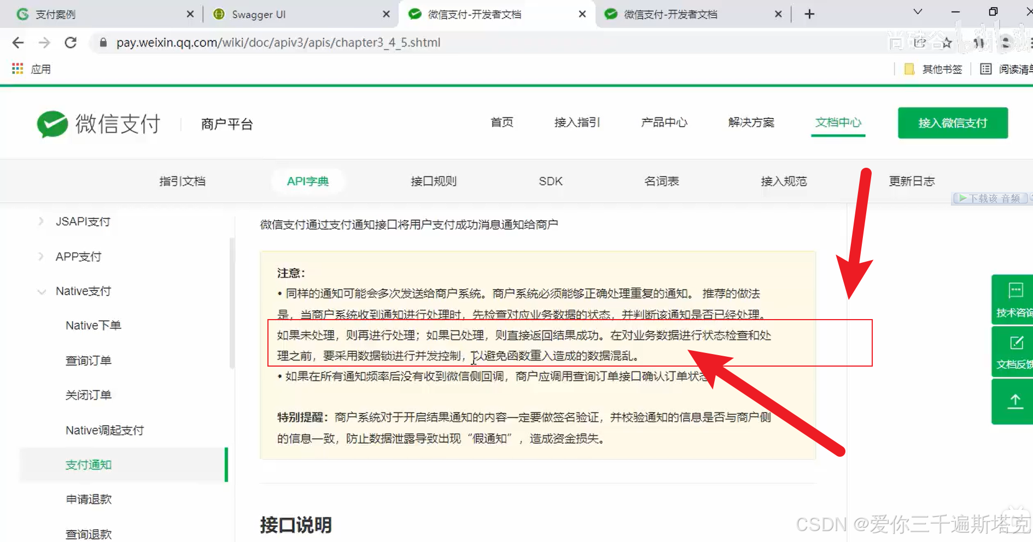The height and width of the screenshot is (542, 1033).
Task: Open 文档中心 in the top navigation
Action: tap(838, 122)
